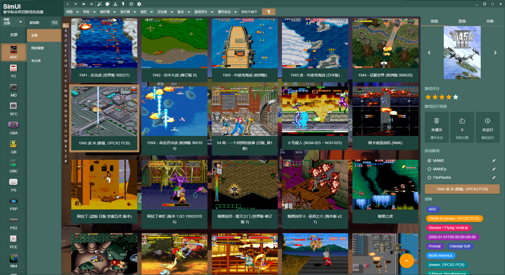
Task: Launch game with the 1945 改 III button
Action: pyautogui.click(x=462, y=189)
